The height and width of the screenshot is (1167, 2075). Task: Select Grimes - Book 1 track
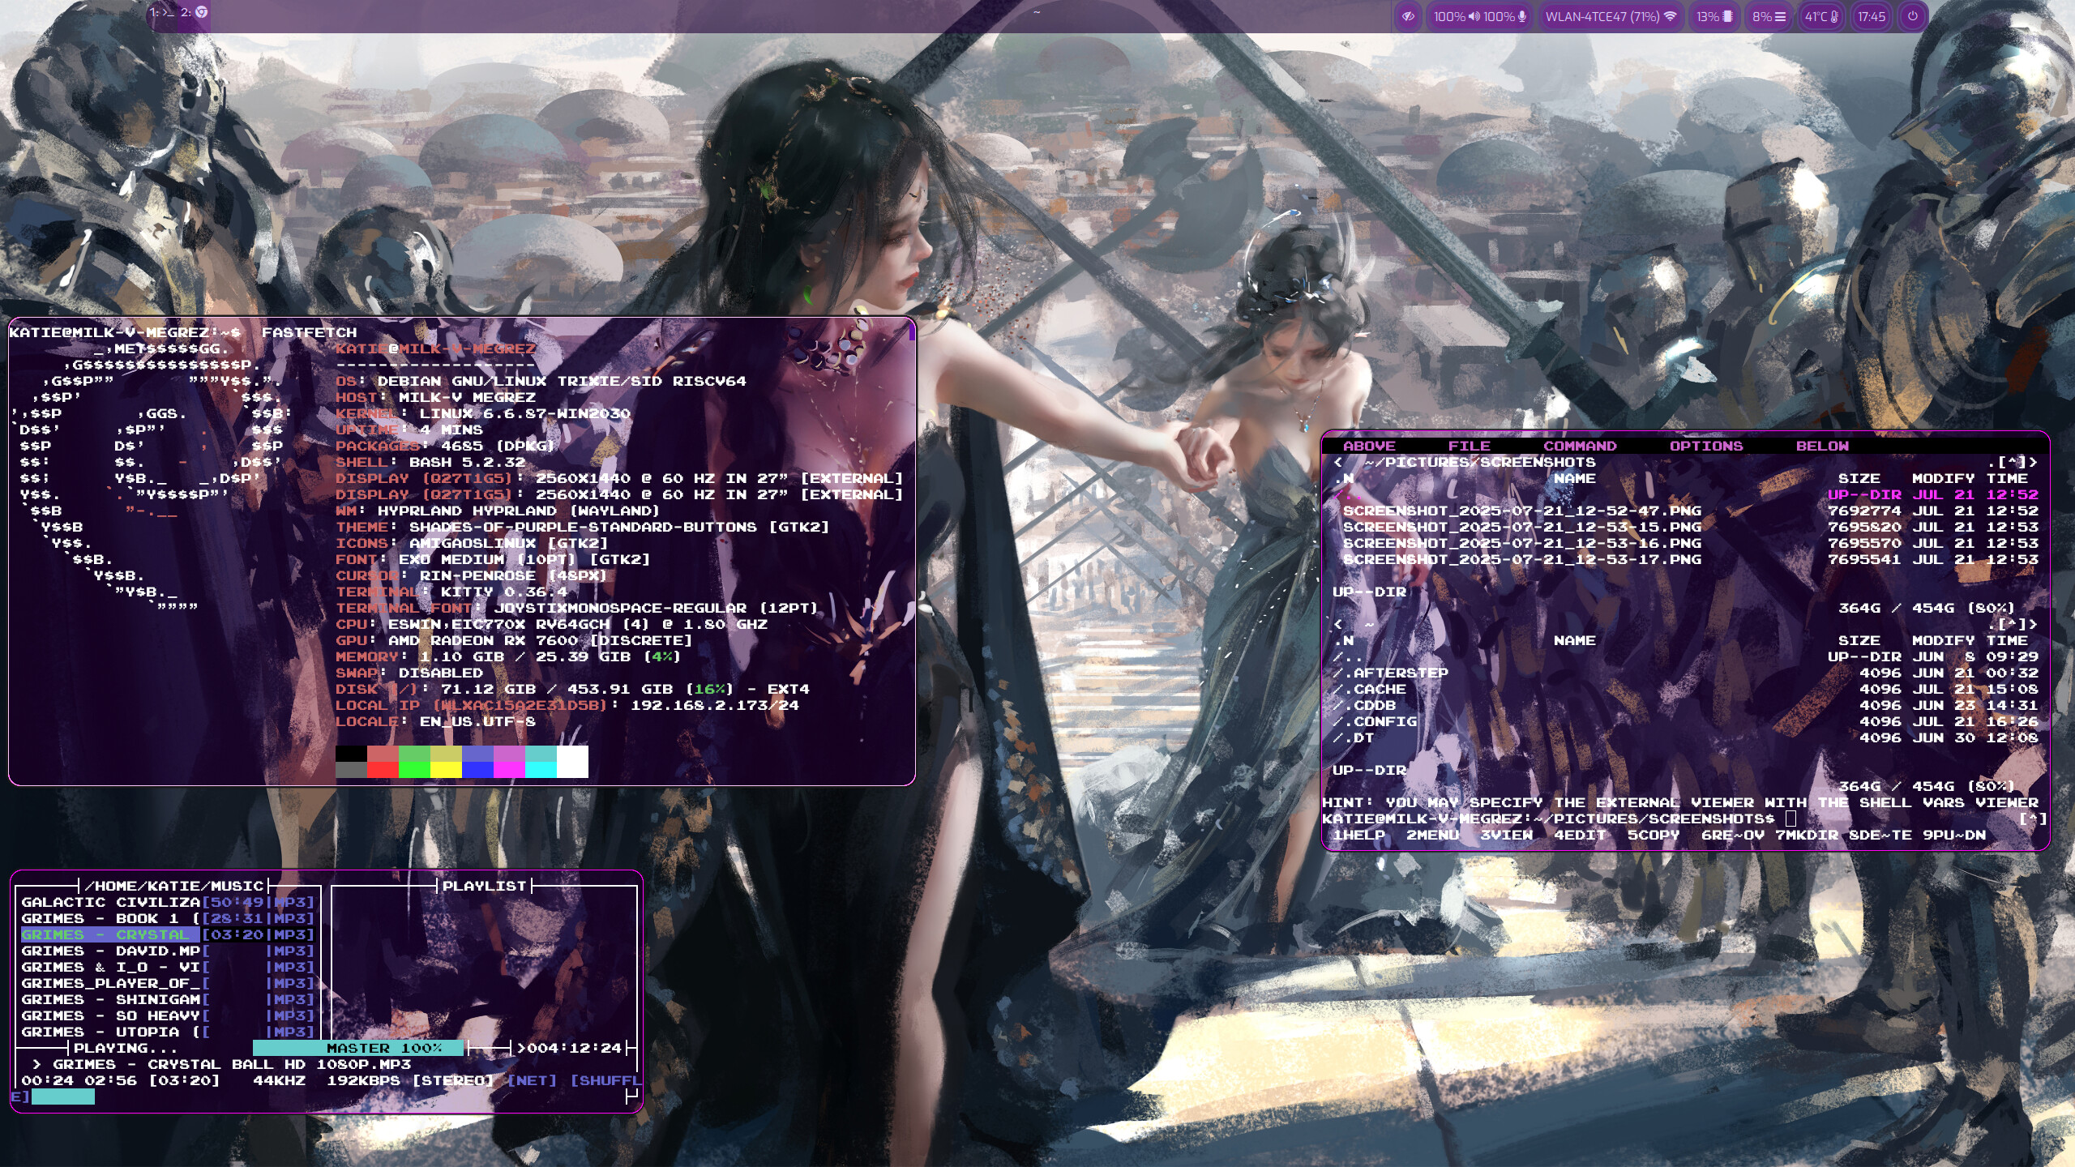[x=167, y=918]
